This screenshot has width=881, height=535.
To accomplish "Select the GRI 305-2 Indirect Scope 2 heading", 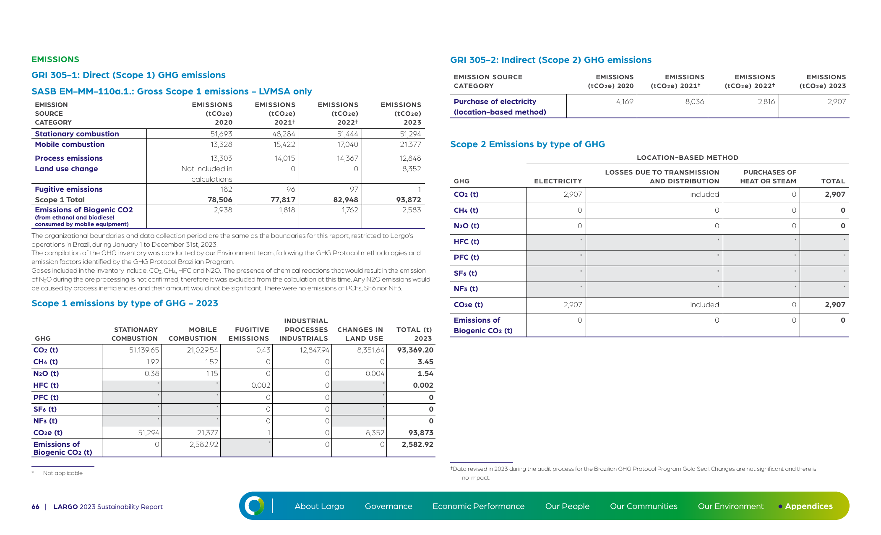I will click(550, 60).
